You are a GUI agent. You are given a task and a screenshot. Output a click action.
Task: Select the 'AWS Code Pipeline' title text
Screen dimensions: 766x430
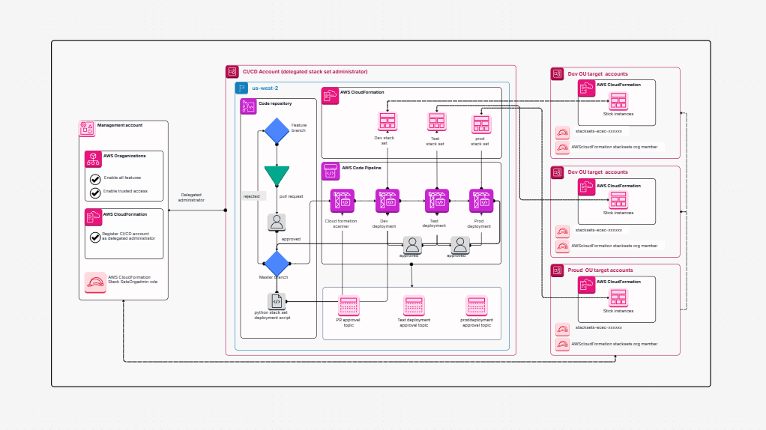(361, 168)
